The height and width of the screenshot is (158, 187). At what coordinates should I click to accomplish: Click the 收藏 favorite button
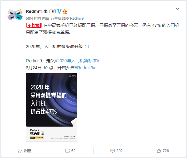[x=24, y=151]
